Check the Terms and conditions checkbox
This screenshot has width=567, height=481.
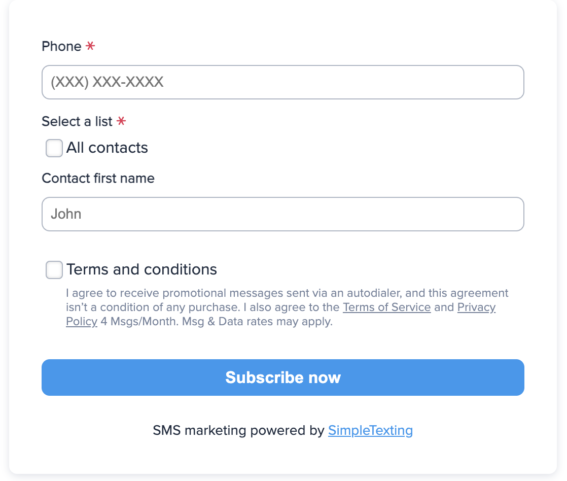pyautogui.click(x=54, y=270)
